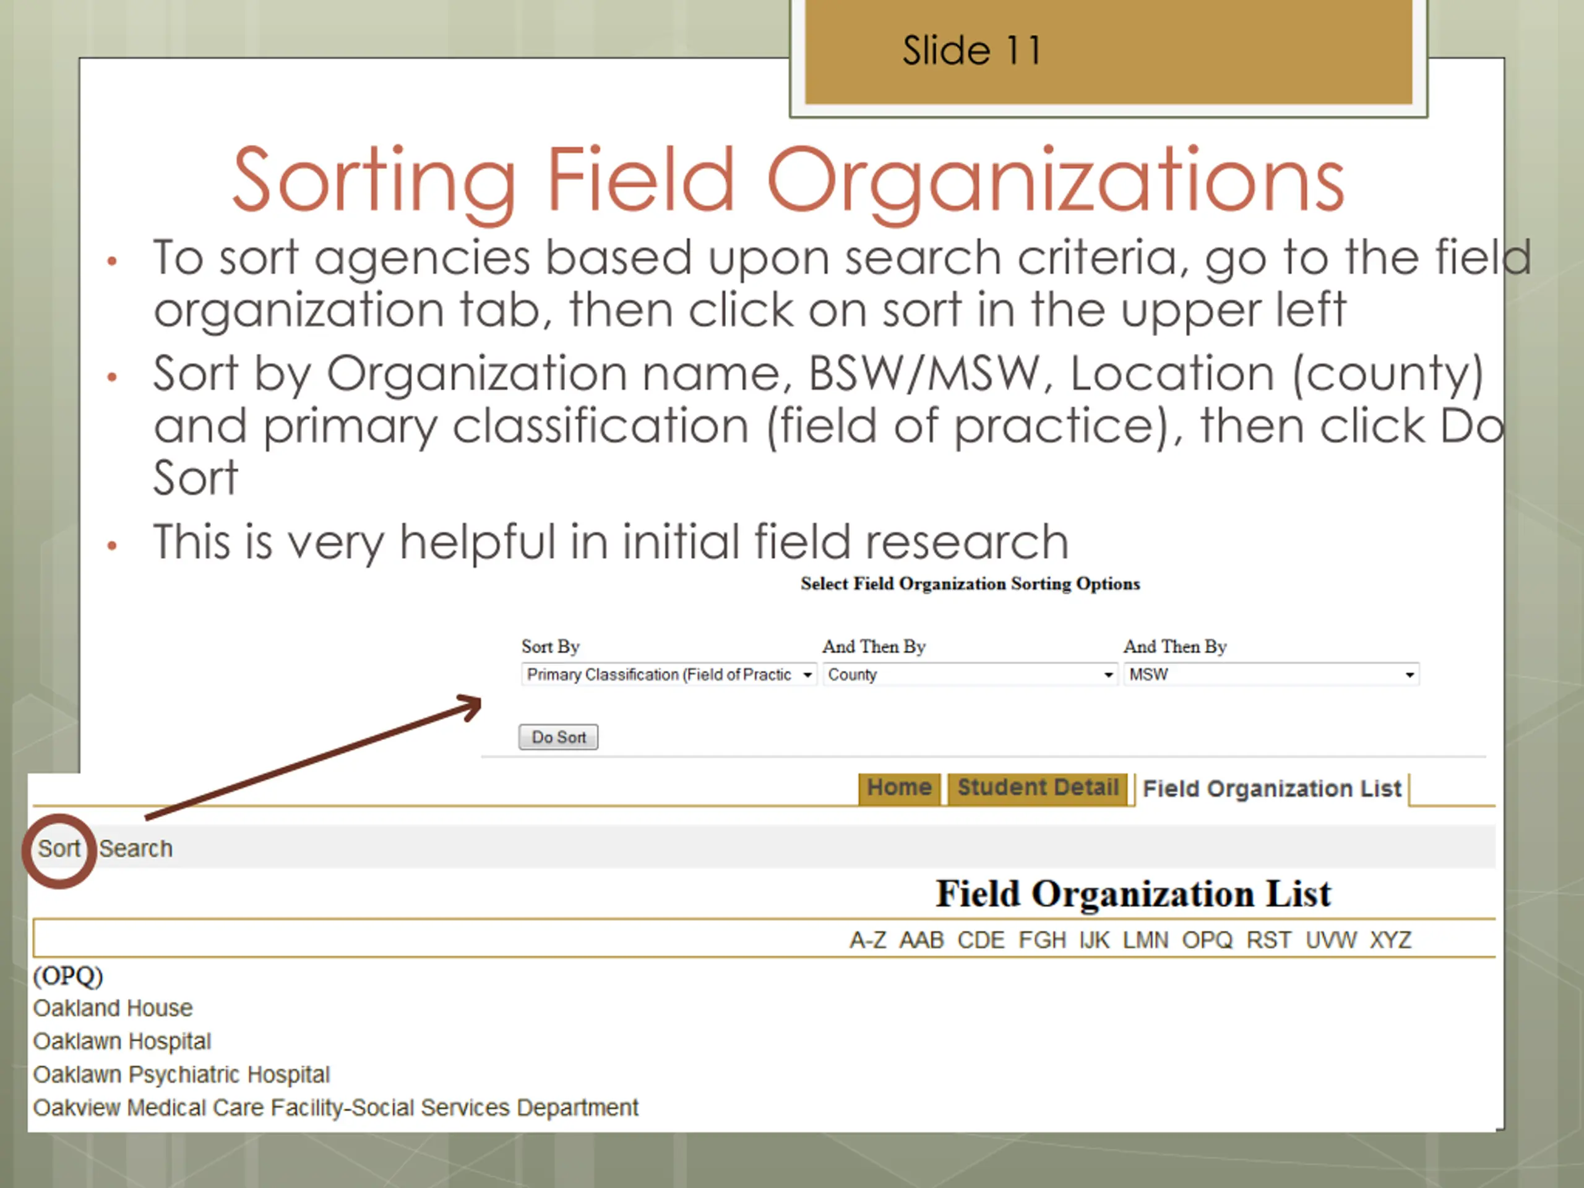Open the Home tab
The image size is (1584, 1188).
tap(900, 788)
